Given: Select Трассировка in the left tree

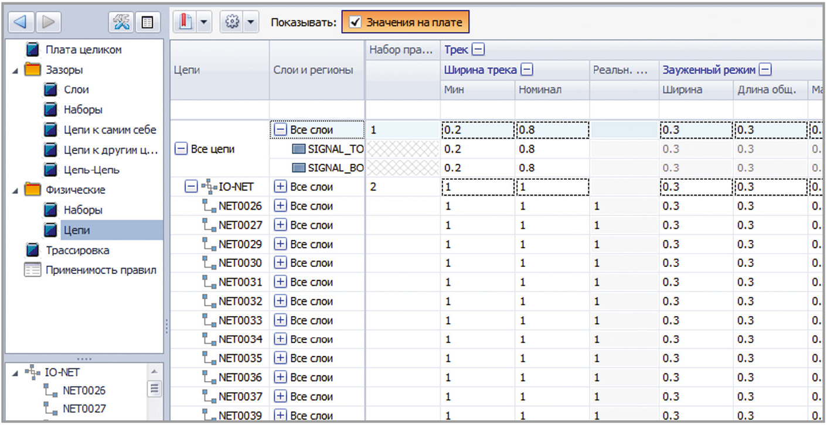Looking at the screenshot, I should coord(77,250).
